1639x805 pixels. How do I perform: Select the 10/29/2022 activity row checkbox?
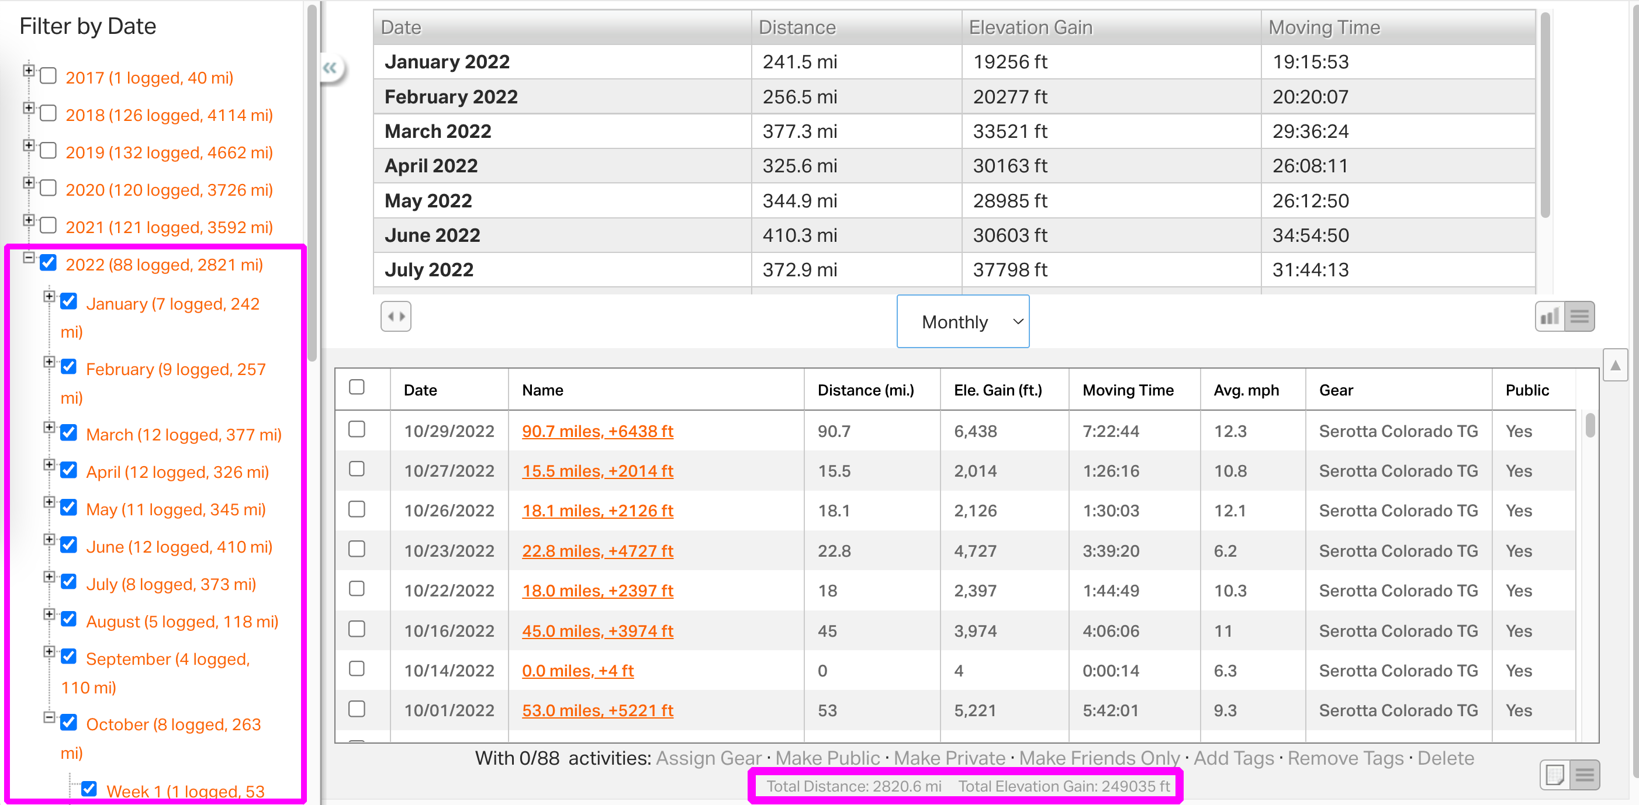[x=357, y=430]
